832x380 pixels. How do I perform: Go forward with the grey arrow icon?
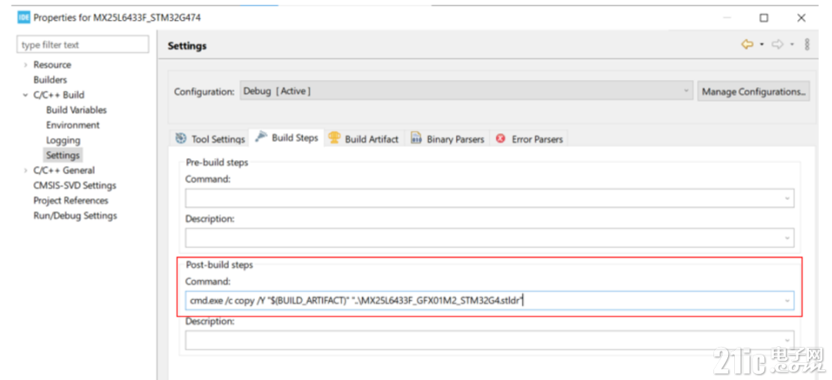tap(777, 45)
